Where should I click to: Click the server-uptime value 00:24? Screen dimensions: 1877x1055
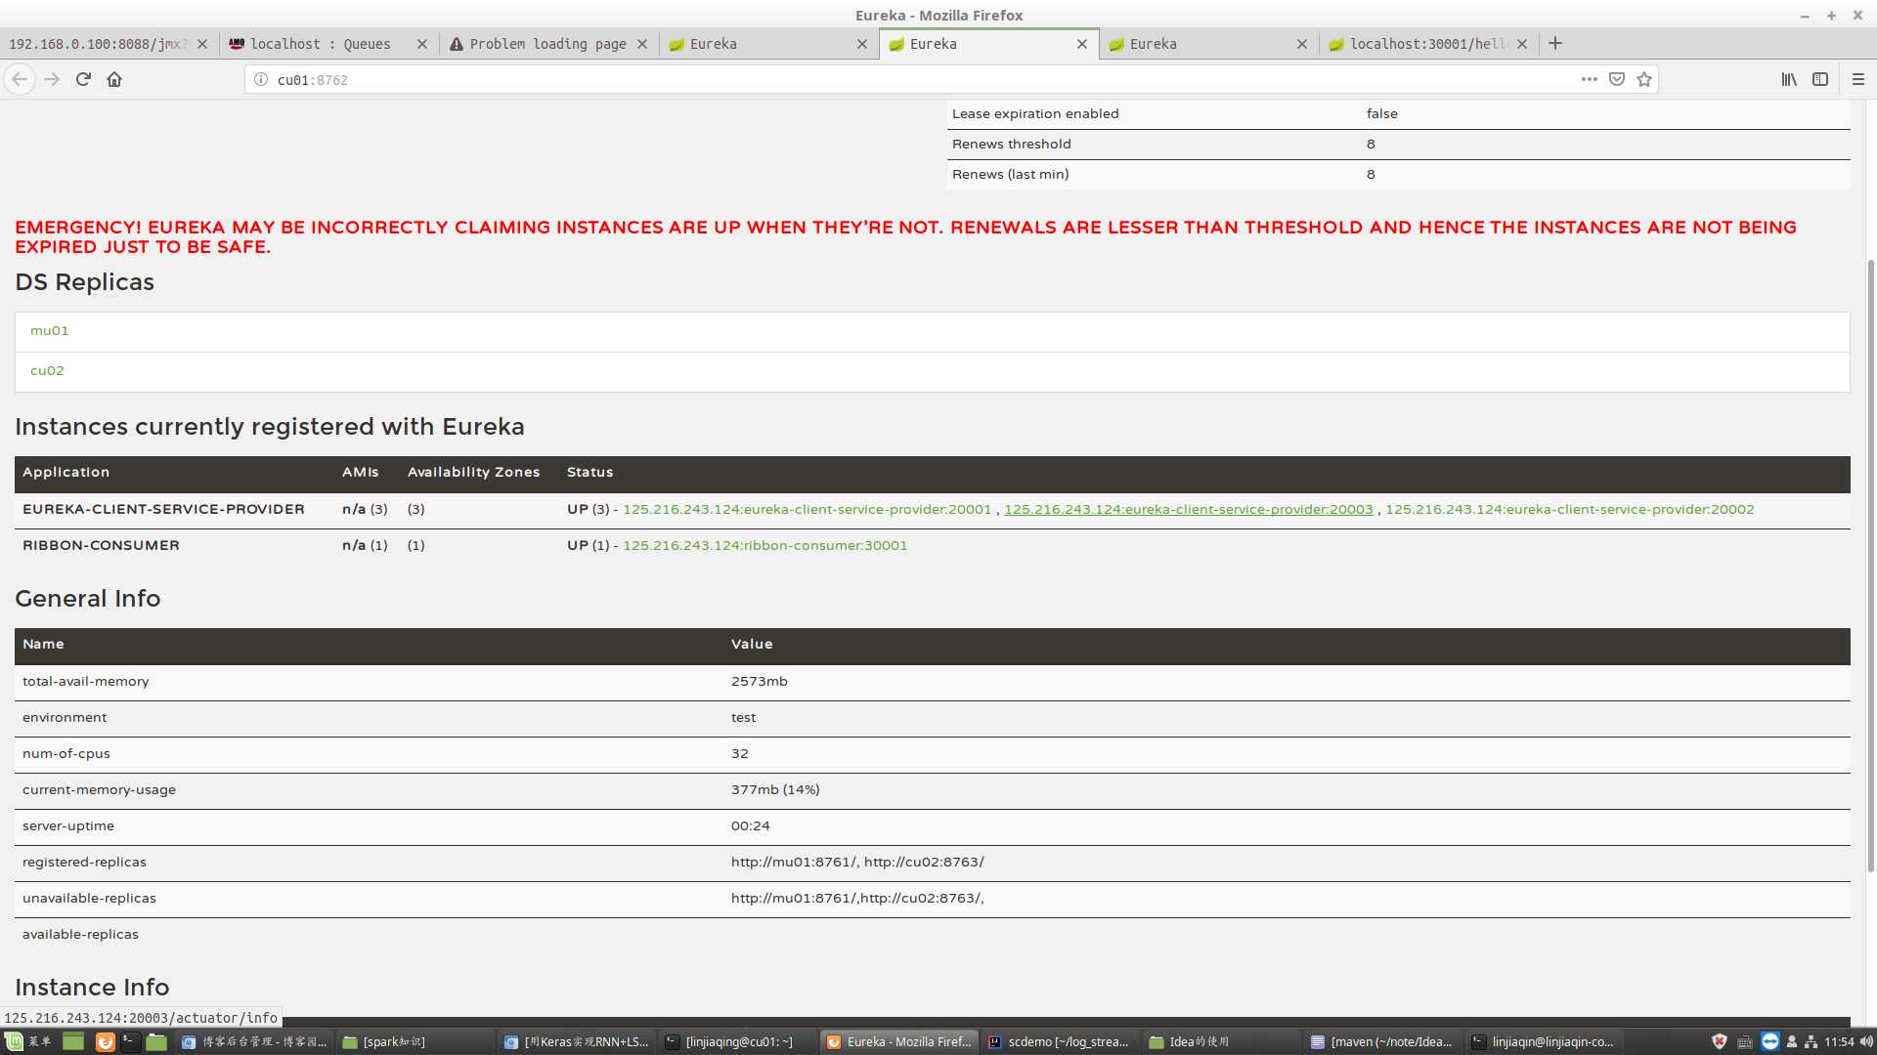[751, 826]
